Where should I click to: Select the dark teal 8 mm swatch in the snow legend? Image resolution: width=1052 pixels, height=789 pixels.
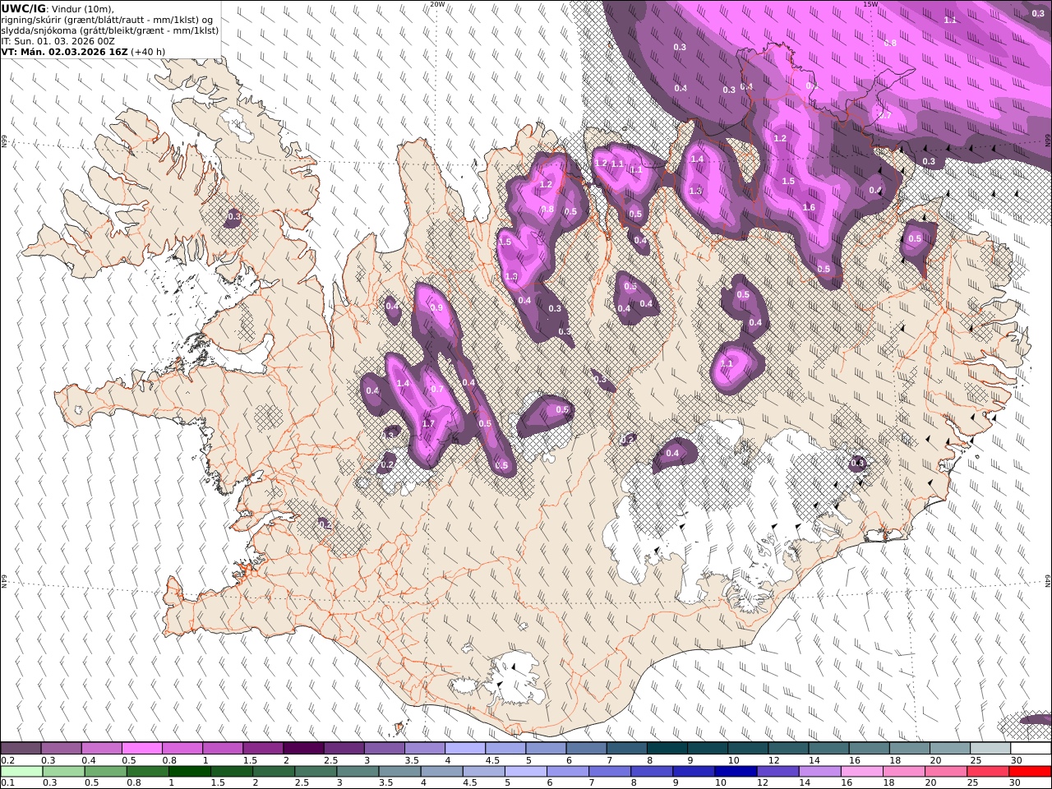coord(667,748)
